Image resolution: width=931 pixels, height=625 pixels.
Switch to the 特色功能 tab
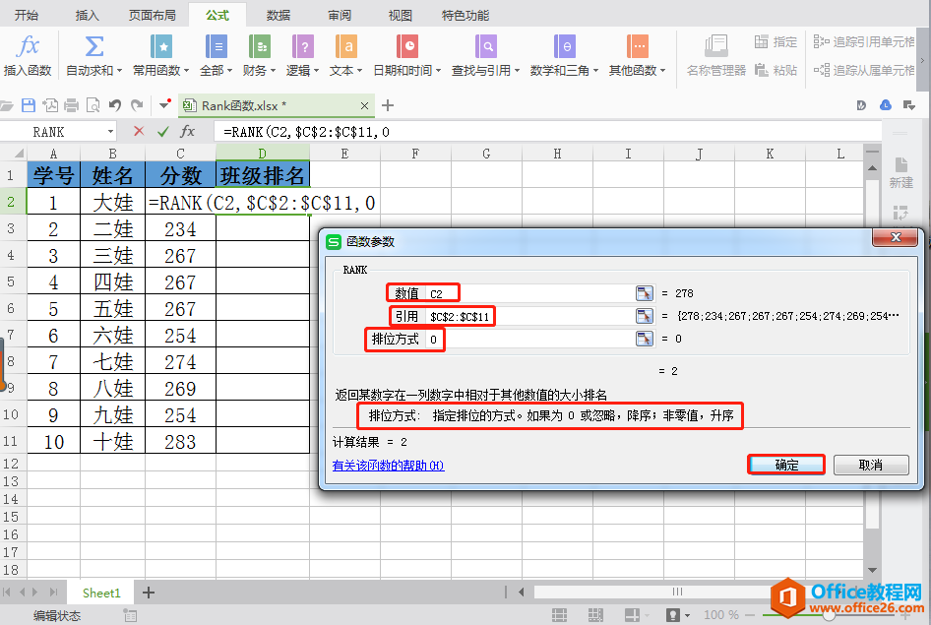pyautogui.click(x=465, y=15)
